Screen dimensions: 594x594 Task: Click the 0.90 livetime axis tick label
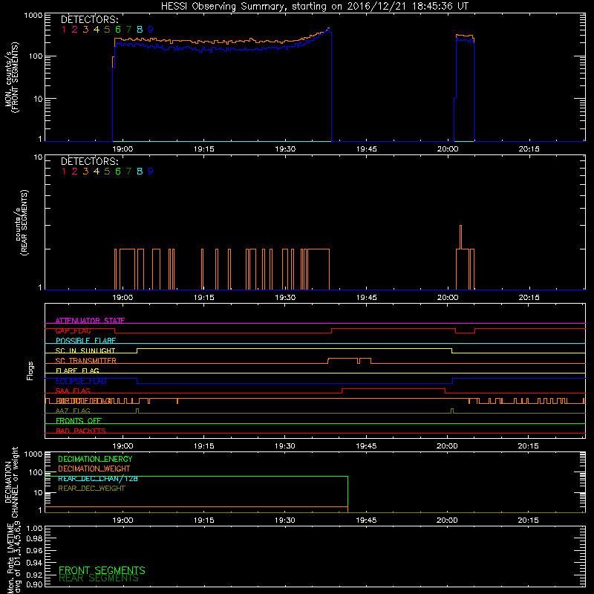34,584
